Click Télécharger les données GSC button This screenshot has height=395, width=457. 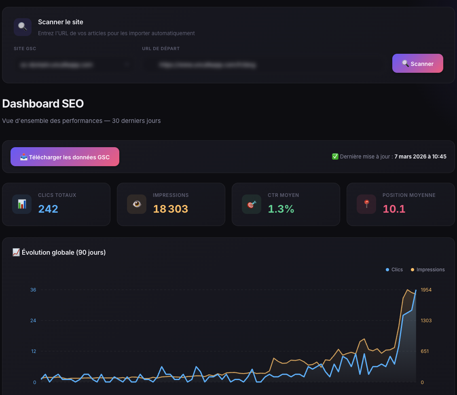point(65,157)
